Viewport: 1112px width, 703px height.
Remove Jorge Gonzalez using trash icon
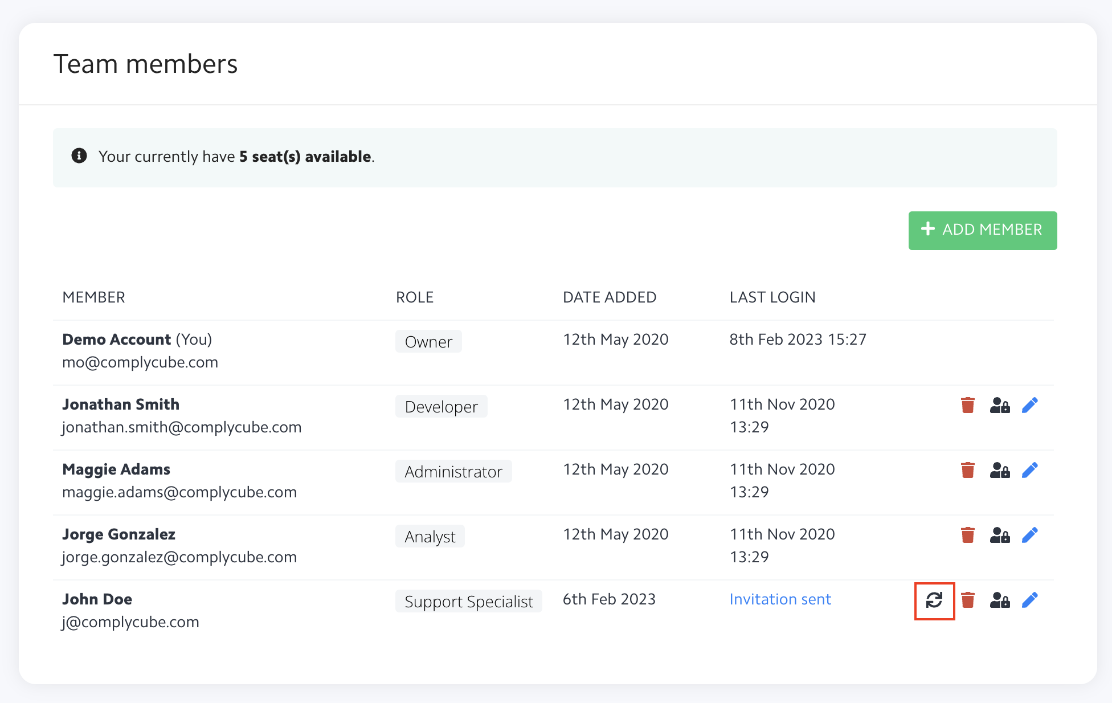click(967, 535)
